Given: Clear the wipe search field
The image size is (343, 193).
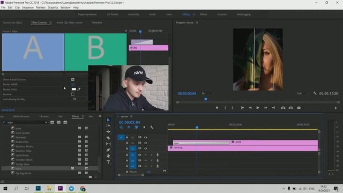Looking at the screenshot, I should 46,123.
